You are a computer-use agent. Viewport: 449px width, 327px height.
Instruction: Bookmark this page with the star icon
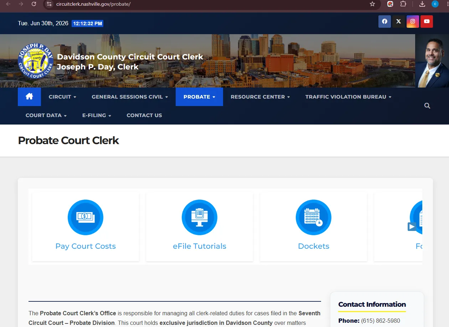tap(372, 4)
